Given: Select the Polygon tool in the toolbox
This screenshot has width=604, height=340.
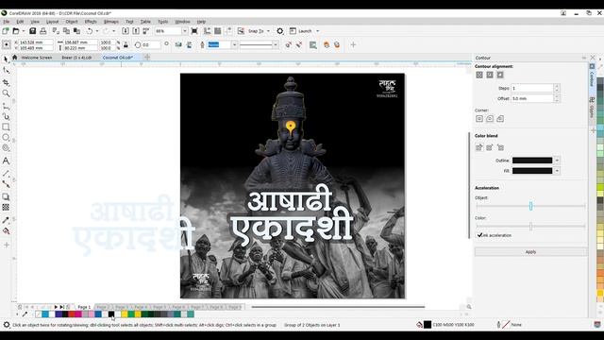Looking at the screenshot, I should 6,148.
